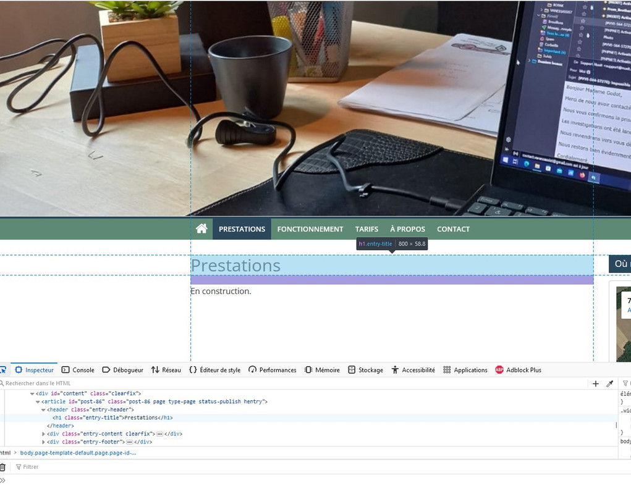Select the eyedropper color picker icon
The image size is (631, 494).
tap(609, 384)
